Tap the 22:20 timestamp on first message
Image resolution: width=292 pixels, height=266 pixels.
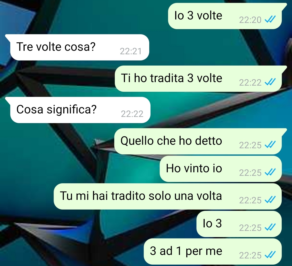(x=250, y=20)
